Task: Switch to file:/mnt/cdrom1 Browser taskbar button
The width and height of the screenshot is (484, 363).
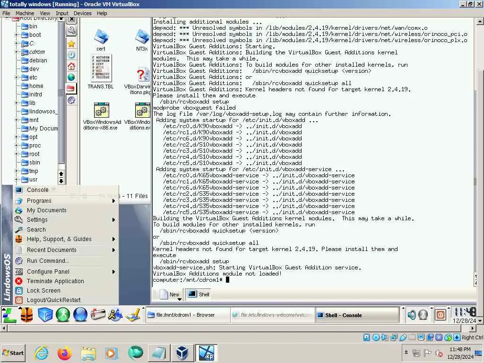Action: pos(188,315)
